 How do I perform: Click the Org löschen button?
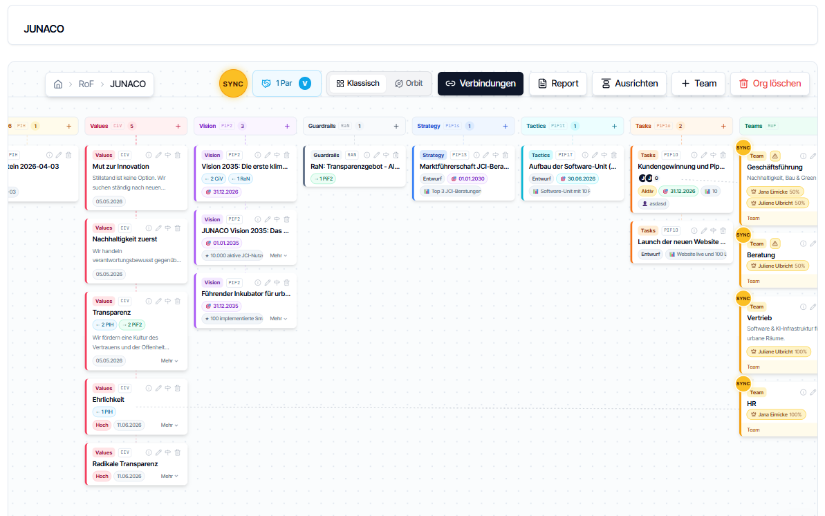click(770, 84)
